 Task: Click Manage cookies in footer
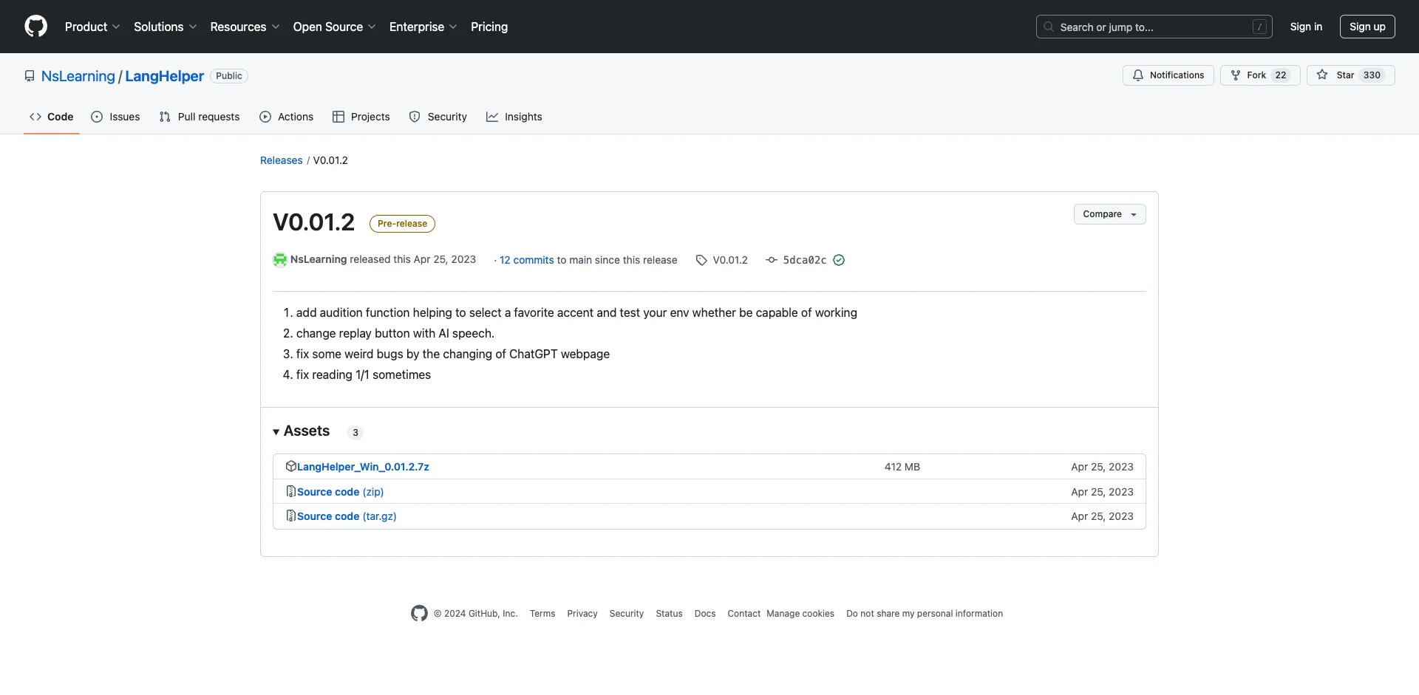800,614
